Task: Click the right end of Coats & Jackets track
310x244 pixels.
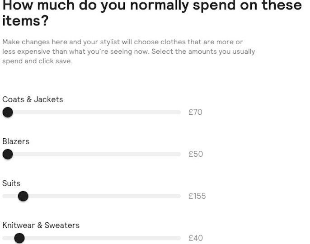Action: [178, 112]
